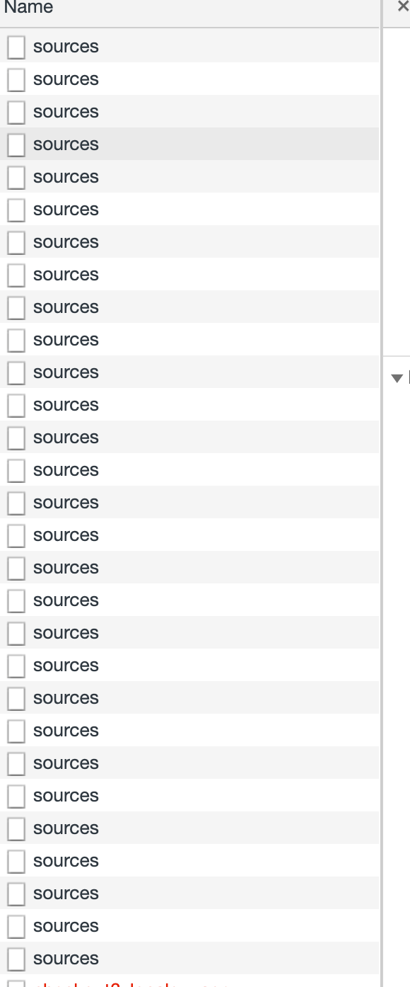410x987 pixels.
Task: Check the checkbox on the highlighted sources row
Action: coord(16,144)
